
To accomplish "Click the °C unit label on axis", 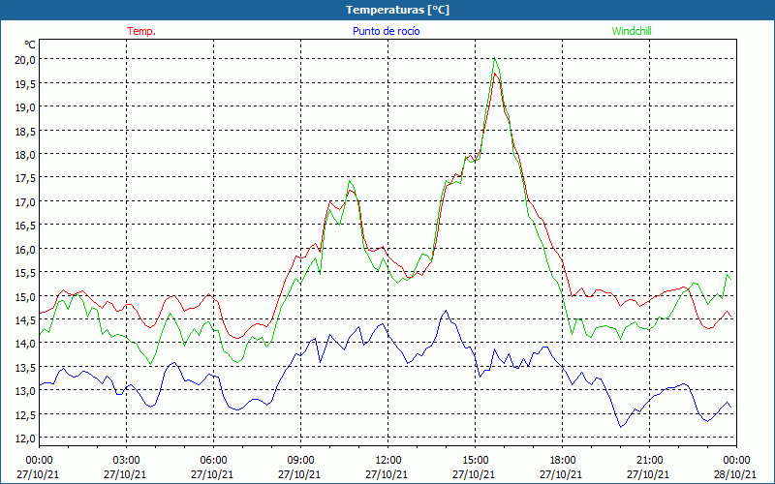I will [x=30, y=45].
